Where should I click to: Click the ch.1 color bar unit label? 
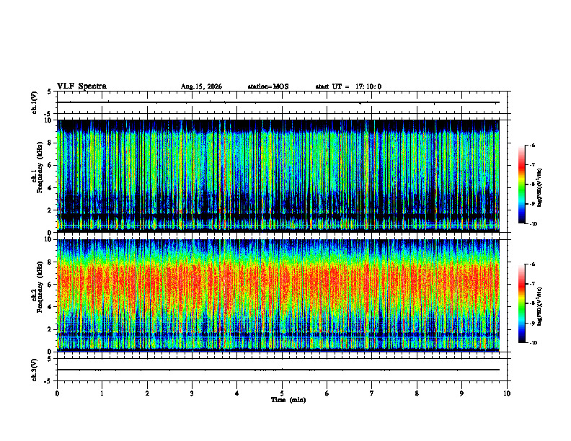[539, 188]
